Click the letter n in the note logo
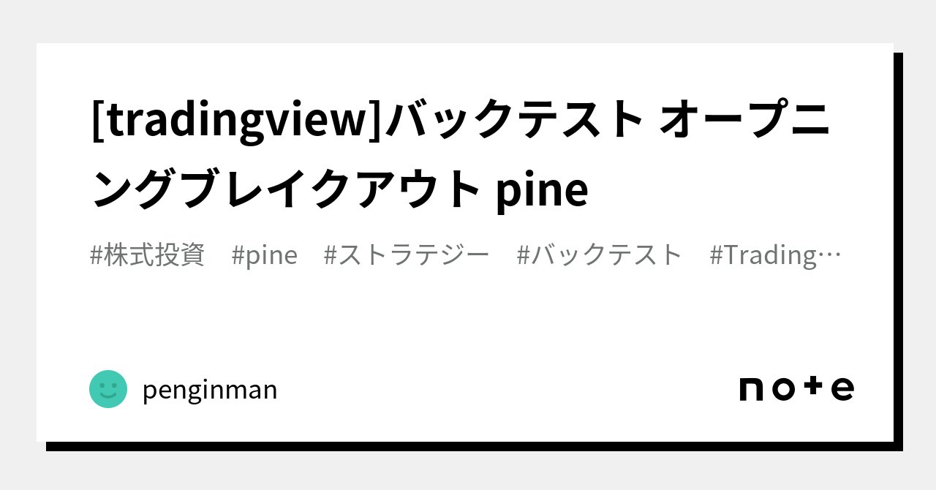This screenshot has width=936, height=490. click(x=752, y=389)
